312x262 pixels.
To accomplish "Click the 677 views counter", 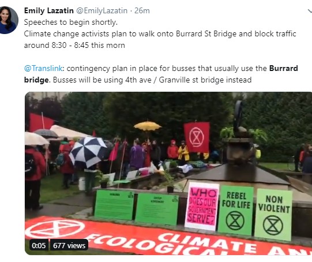I will (x=69, y=245).
